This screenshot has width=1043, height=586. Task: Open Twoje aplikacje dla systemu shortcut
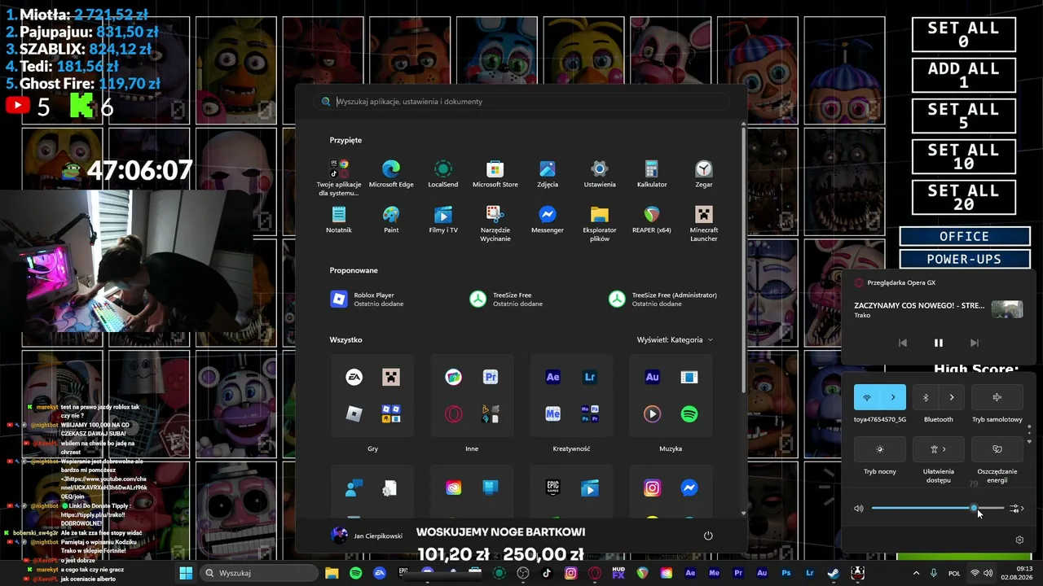[x=339, y=177]
